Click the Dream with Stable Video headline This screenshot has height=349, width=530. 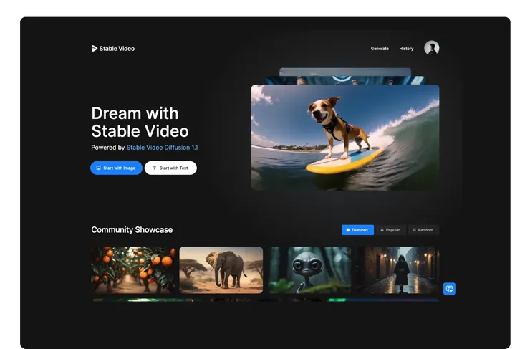pos(140,123)
